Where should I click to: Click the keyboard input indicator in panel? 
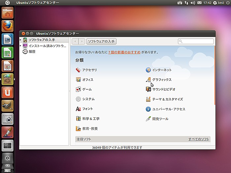[x=180, y=3]
